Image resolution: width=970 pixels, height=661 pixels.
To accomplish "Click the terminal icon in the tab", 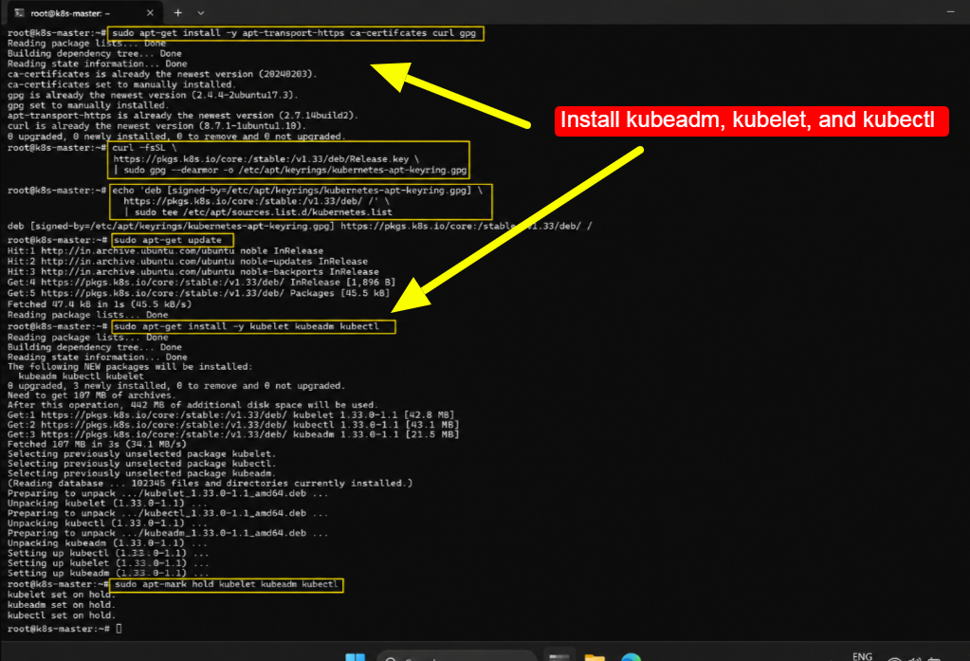I will click(x=19, y=12).
